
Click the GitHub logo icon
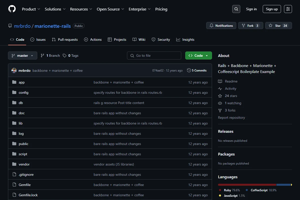coord(12,9)
